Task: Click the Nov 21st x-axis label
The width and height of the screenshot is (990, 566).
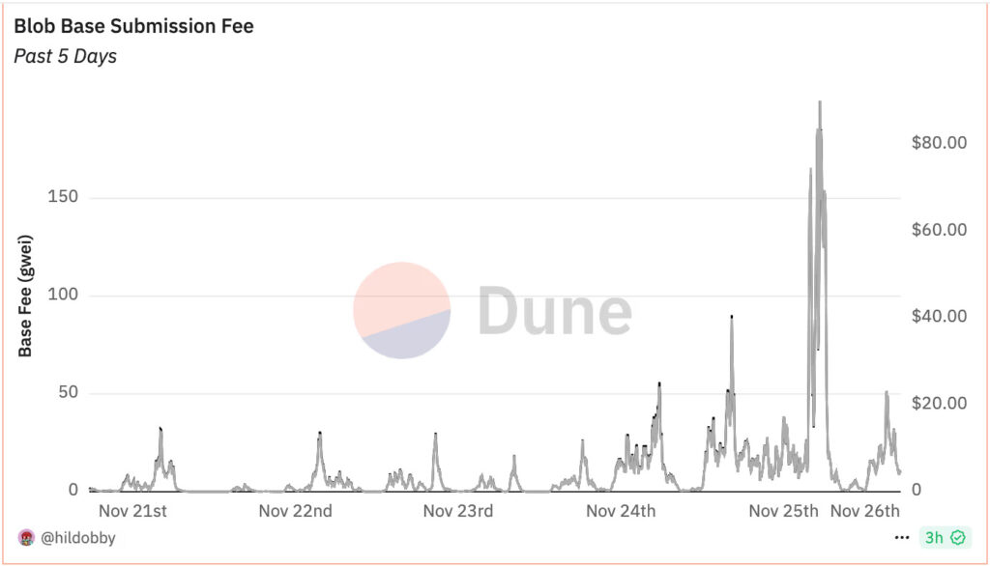Action: 133,510
